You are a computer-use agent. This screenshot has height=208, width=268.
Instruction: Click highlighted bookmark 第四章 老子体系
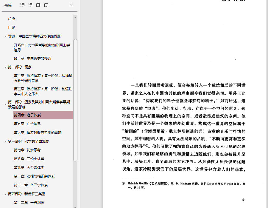43,115
